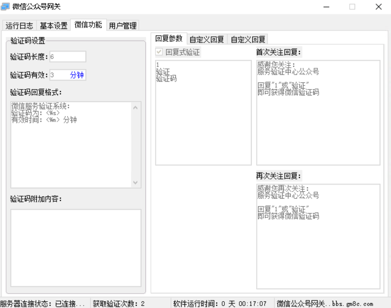Image resolution: width=391 pixels, height=308 pixels.
Task: Click the 验证码长度 input field
Action: point(68,57)
